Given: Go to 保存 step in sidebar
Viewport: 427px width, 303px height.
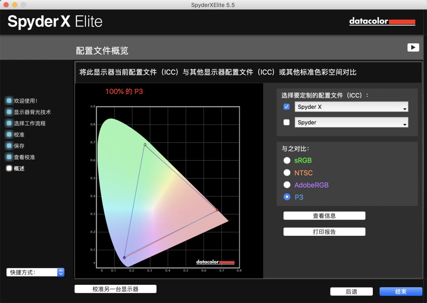Looking at the screenshot, I should click(19, 146).
